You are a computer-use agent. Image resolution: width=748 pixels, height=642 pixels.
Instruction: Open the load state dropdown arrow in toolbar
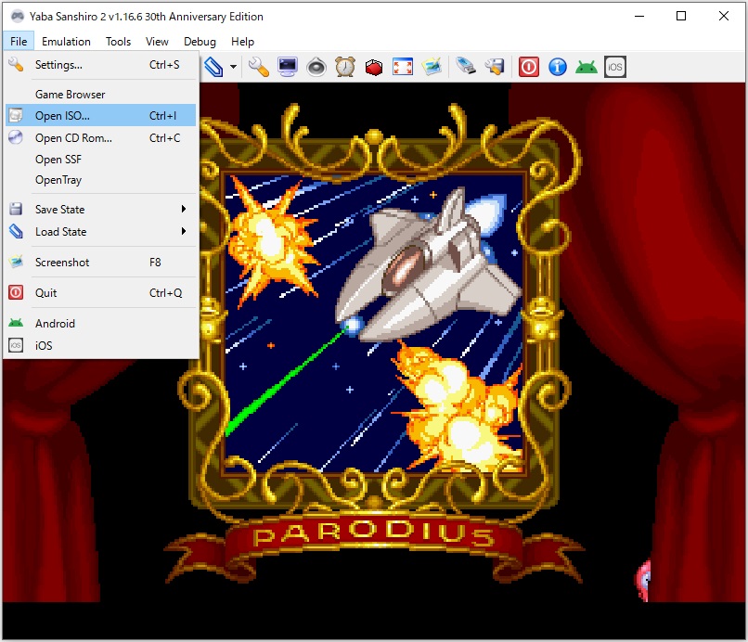[233, 67]
